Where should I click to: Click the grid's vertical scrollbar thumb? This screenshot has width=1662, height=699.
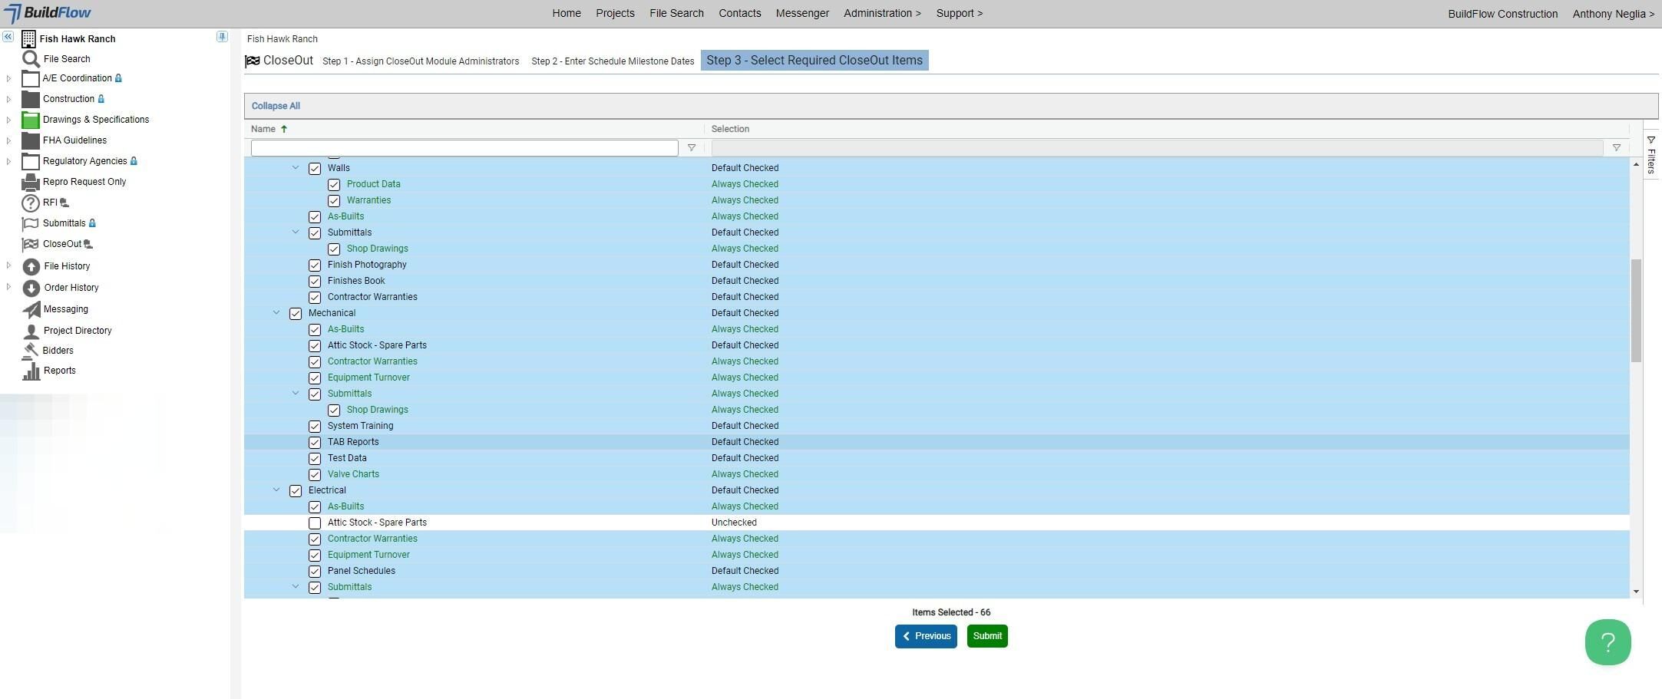click(1636, 311)
